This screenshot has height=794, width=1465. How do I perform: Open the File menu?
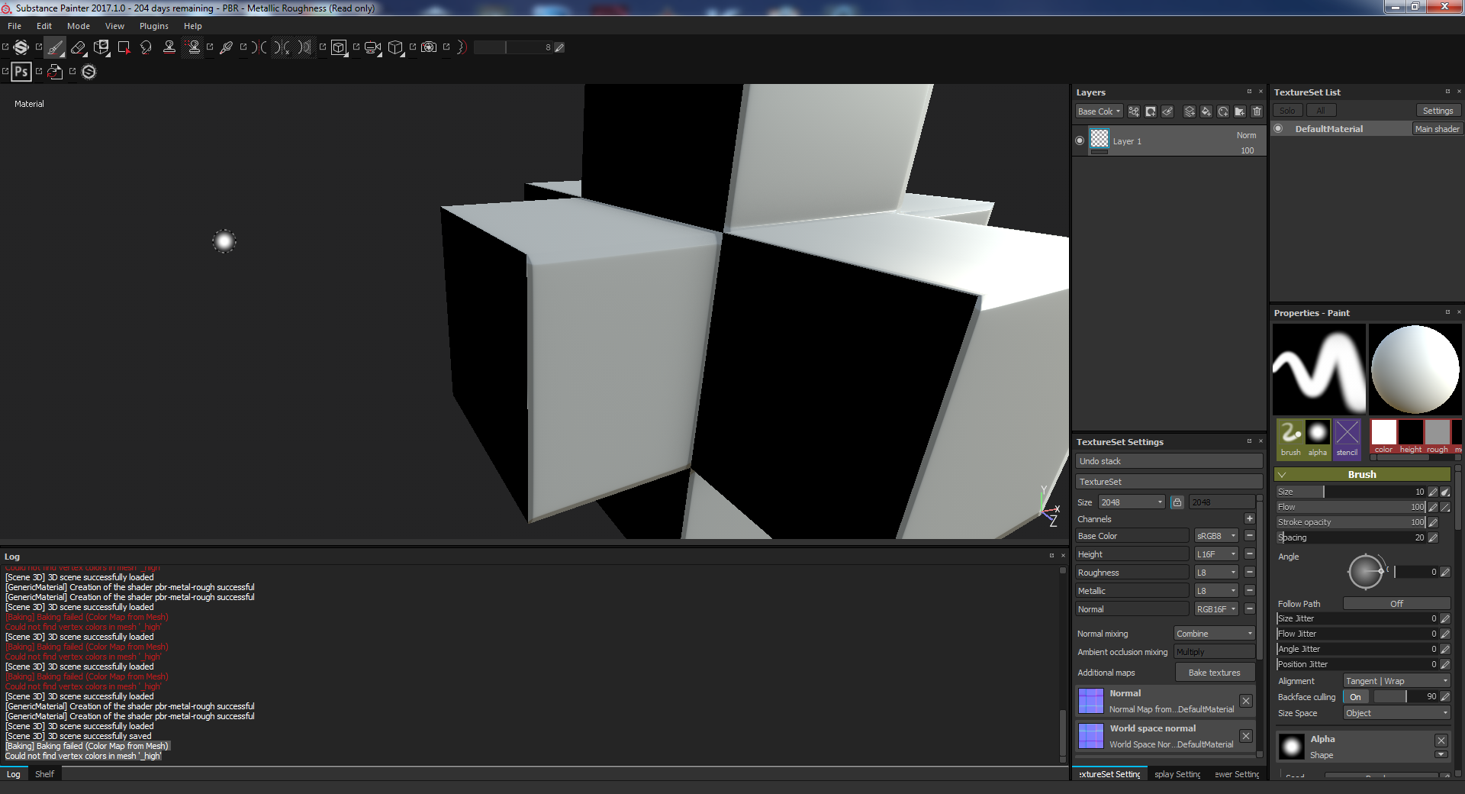[14, 26]
